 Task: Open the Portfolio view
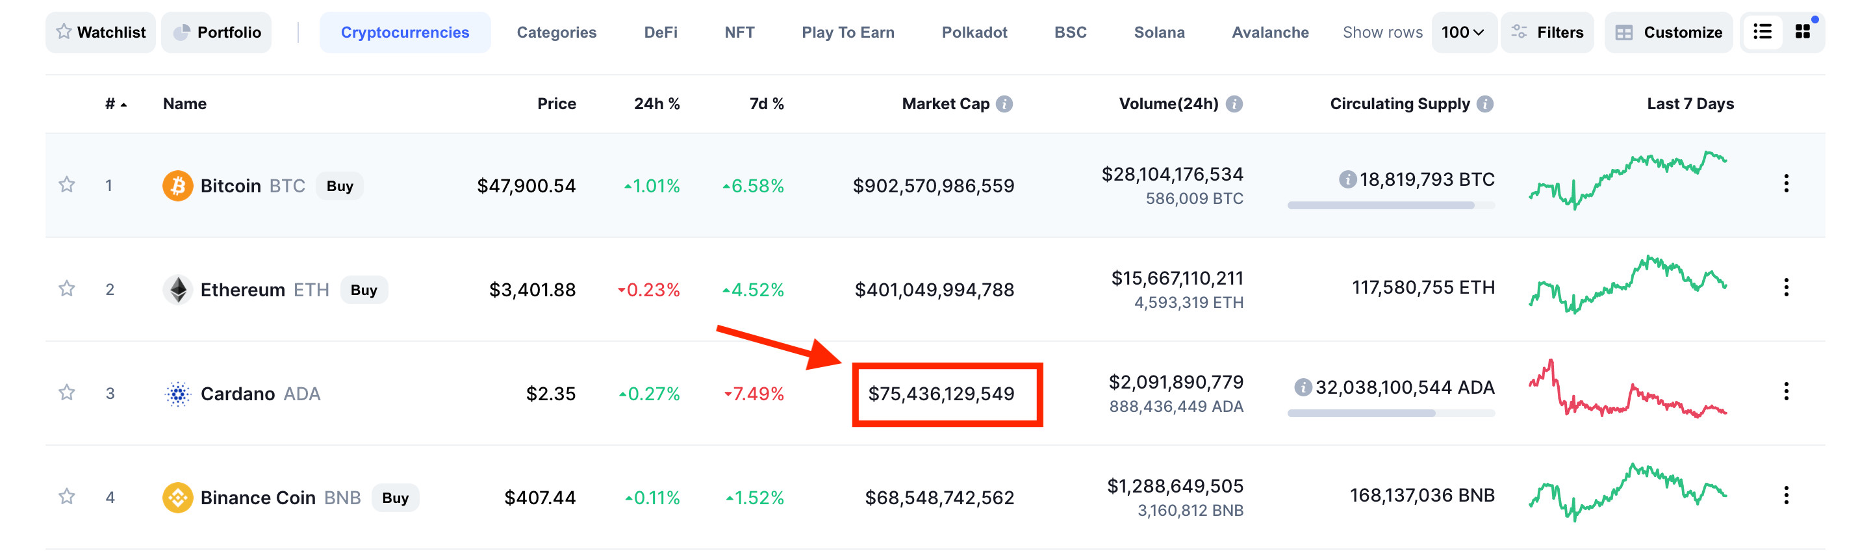coord(216,32)
